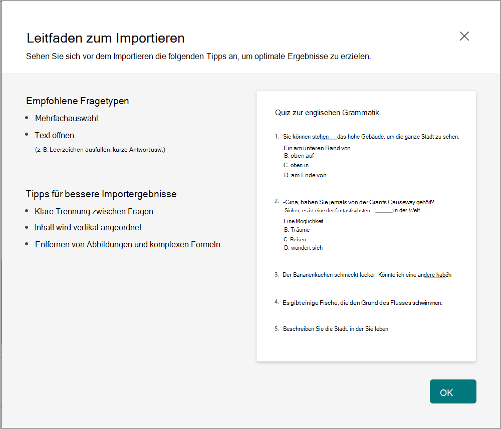Click question 1 'Sie können stehen'
Image resolution: width=501 pixels, height=429 pixels.
[x=371, y=137]
